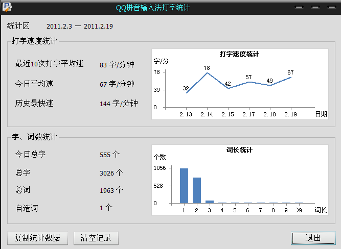Click the line chart data point labeled 49
341x249 pixels.
(x=270, y=85)
